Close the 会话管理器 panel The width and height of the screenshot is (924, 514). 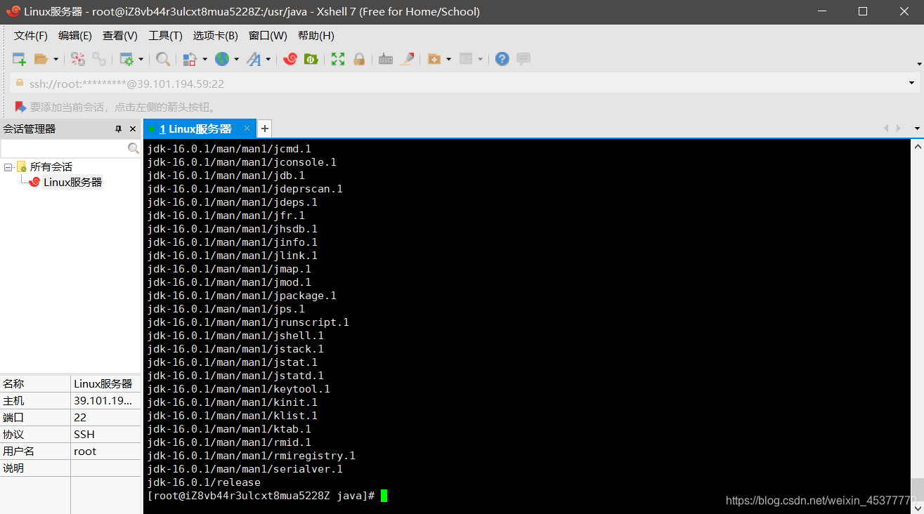pos(132,129)
